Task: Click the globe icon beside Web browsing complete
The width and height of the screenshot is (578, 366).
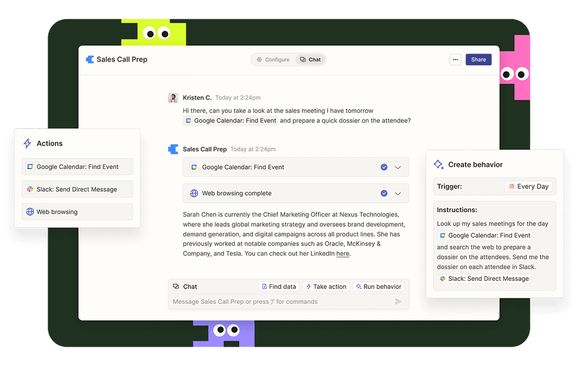Action: [194, 193]
